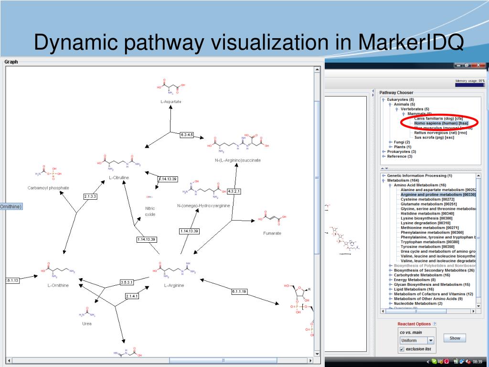This screenshot has width=489, height=367.
Task: Click the Memory usage progress bar
Action: pos(470,85)
